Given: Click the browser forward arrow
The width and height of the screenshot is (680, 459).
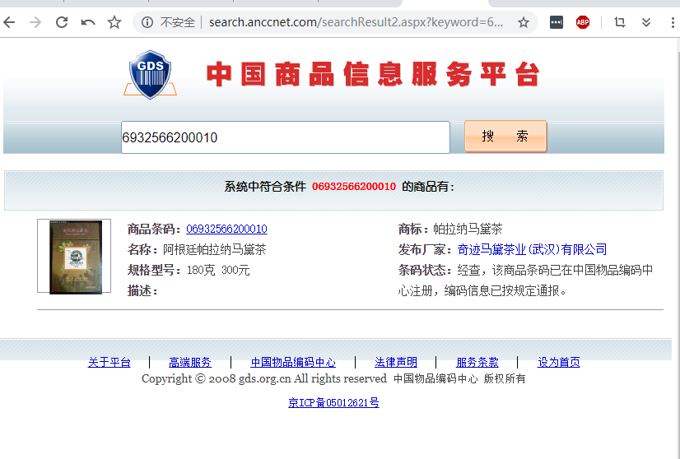Looking at the screenshot, I should (x=35, y=22).
